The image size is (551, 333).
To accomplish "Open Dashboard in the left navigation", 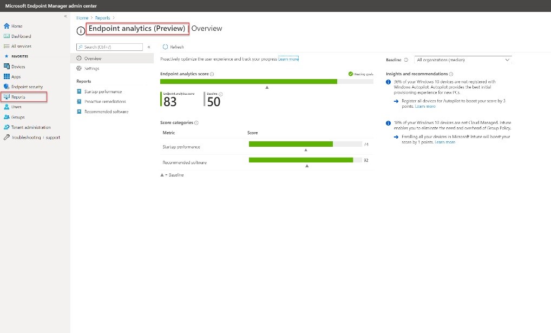I will (21, 36).
